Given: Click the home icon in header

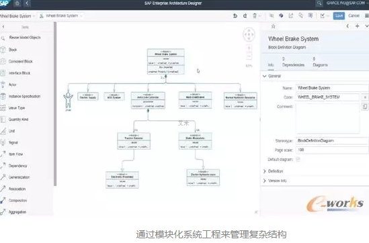Looking at the screenshot, I should (x=17, y=3).
